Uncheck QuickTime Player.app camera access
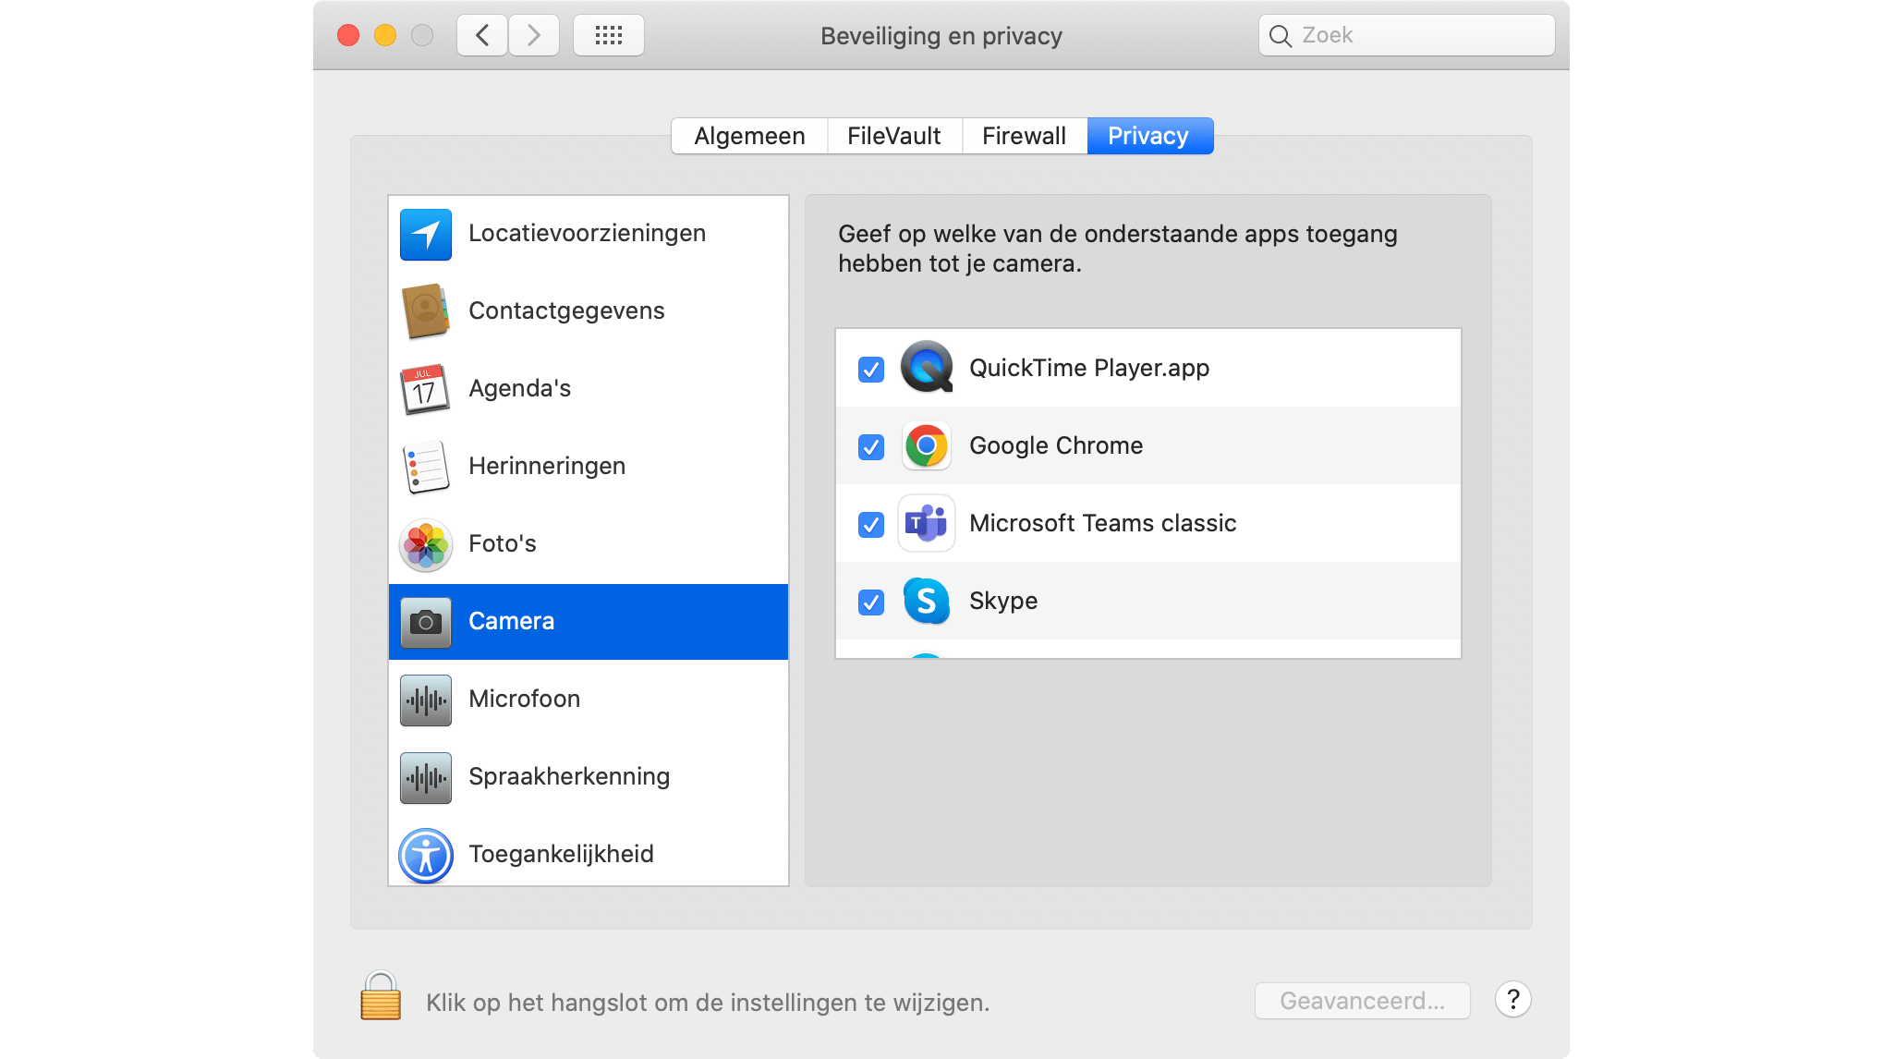Viewport: 1882px width, 1059px height. click(870, 370)
